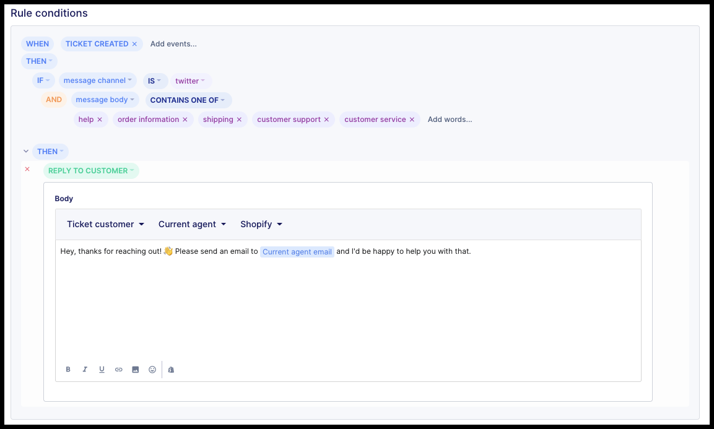Remove the 'help' keyword
714x429 pixels.
click(x=100, y=119)
